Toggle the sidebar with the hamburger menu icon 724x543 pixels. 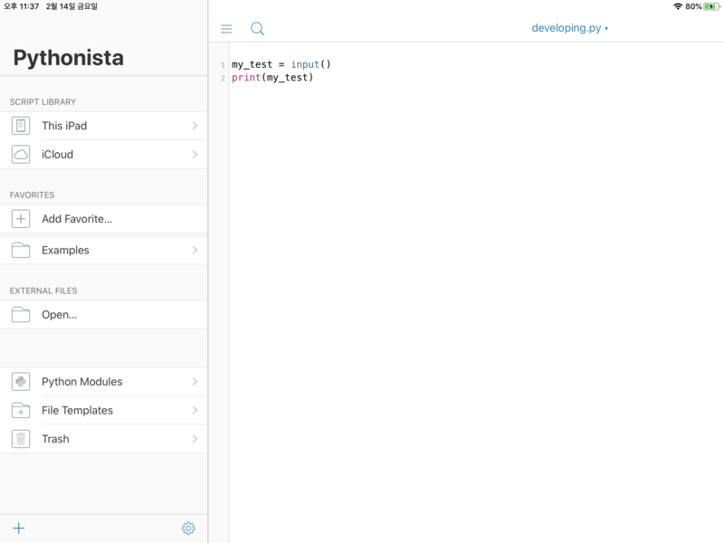pos(226,29)
